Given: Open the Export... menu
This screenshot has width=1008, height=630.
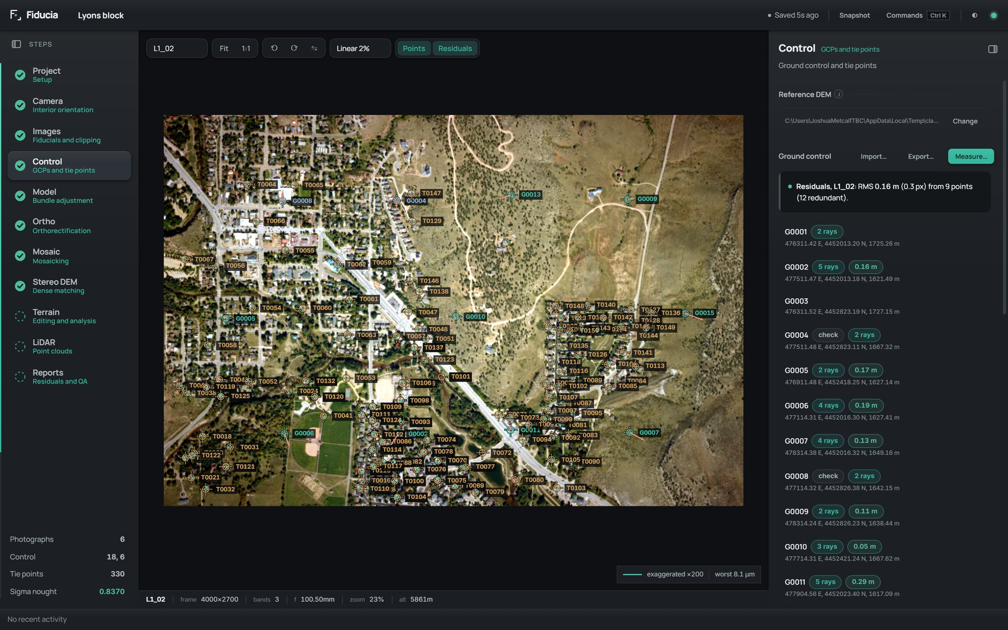Looking at the screenshot, I should pos(921,156).
